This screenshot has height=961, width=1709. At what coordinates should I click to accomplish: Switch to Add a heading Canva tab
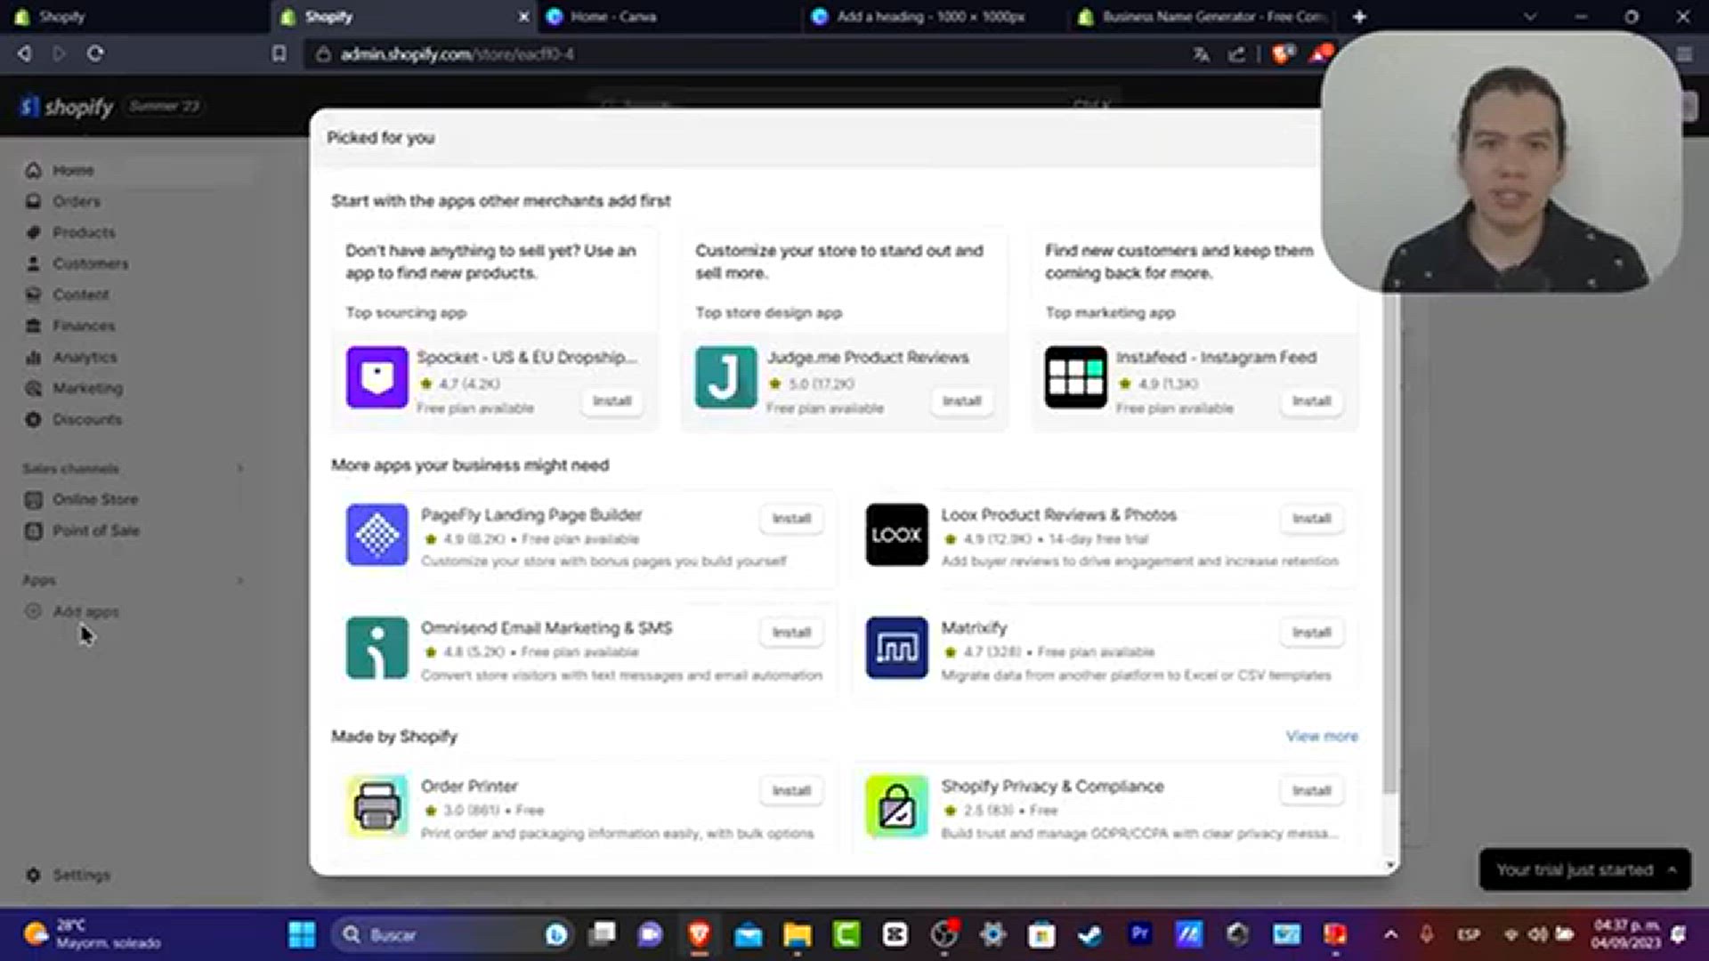click(x=935, y=16)
